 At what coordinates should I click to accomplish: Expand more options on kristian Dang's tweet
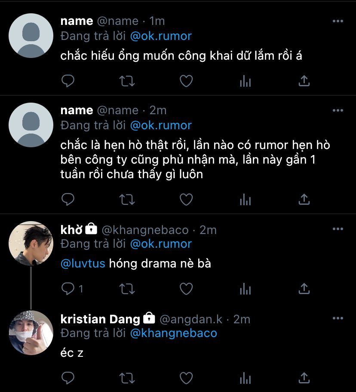click(338, 319)
